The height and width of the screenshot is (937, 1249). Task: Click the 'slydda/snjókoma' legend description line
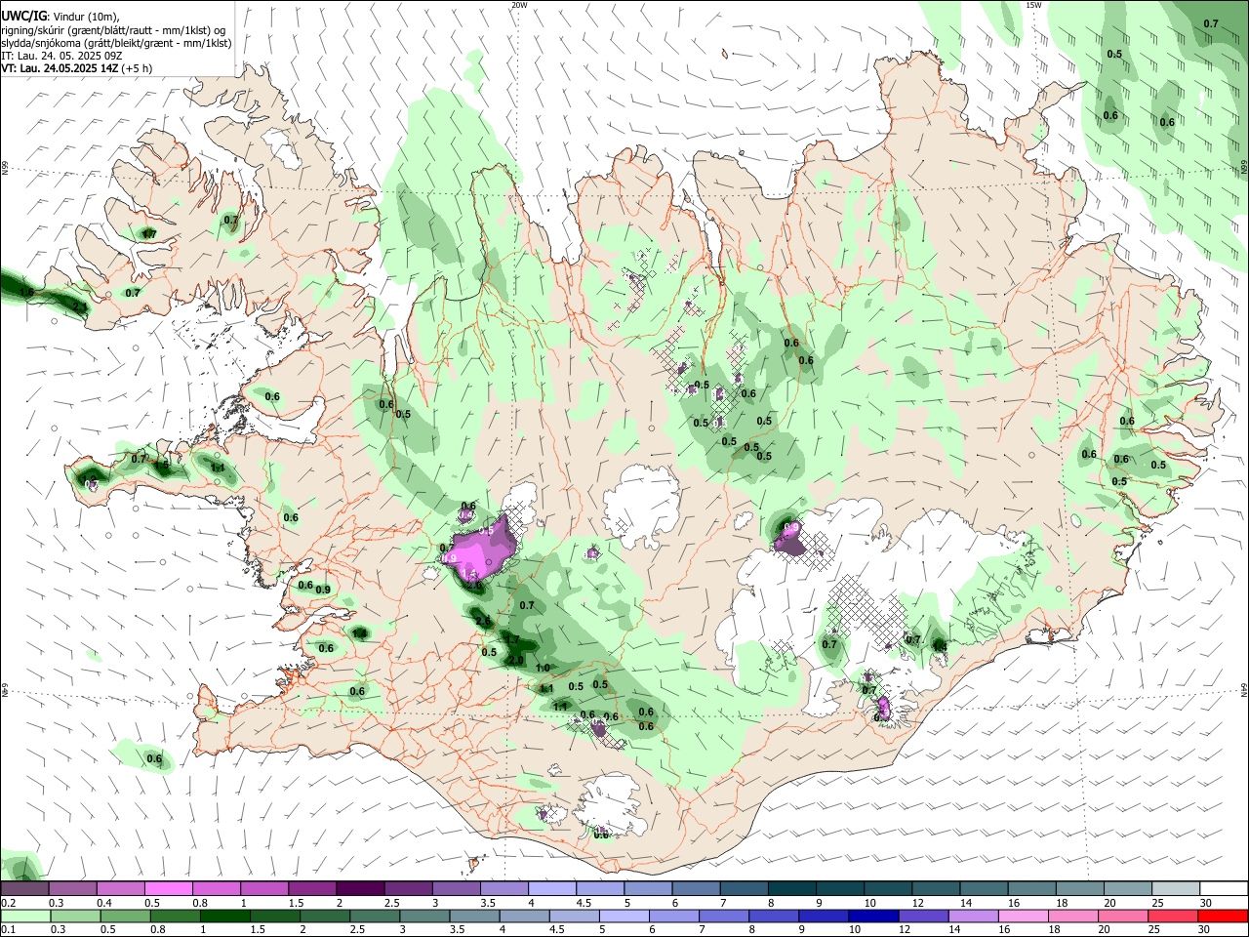tap(116, 43)
